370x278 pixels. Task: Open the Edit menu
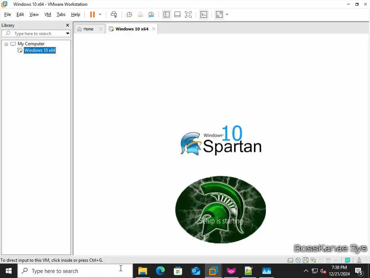click(x=20, y=14)
